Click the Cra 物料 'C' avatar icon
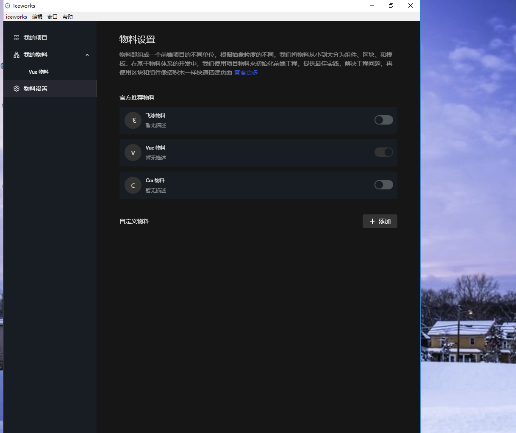 [x=133, y=185]
